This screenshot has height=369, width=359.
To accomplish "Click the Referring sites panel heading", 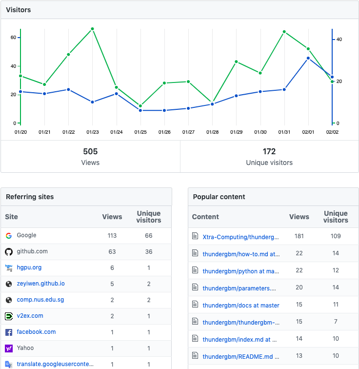I will coord(30,197).
